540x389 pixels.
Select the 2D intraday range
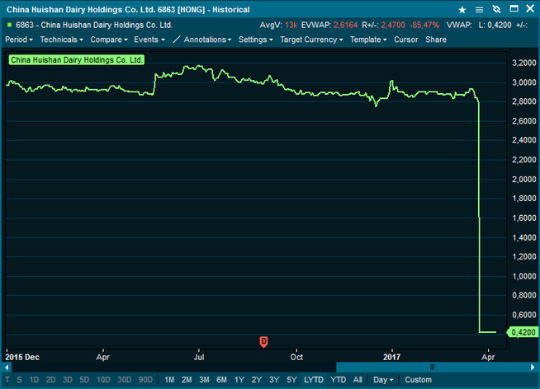(x=50, y=380)
